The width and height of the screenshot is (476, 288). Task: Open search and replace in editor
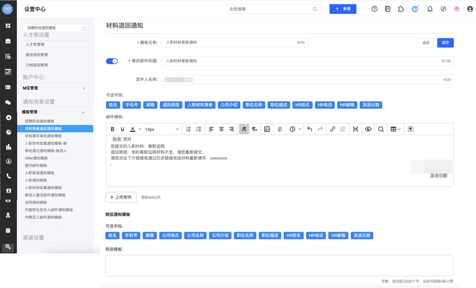tap(381, 129)
